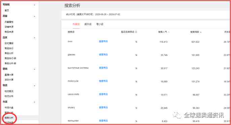Switch to the 热搜词 tab
This screenshot has width=231, height=125.
(76, 24)
